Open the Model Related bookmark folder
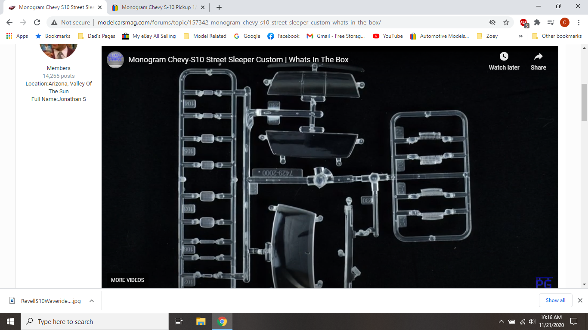The image size is (588, 330). click(x=205, y=36)
